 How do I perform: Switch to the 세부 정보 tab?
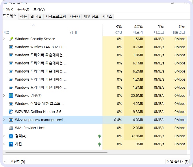click(x=91, y=16)
